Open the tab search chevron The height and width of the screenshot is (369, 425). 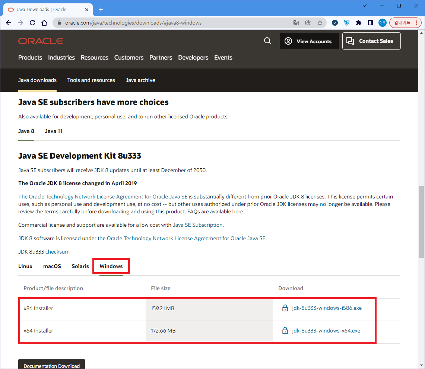point(365,6)
